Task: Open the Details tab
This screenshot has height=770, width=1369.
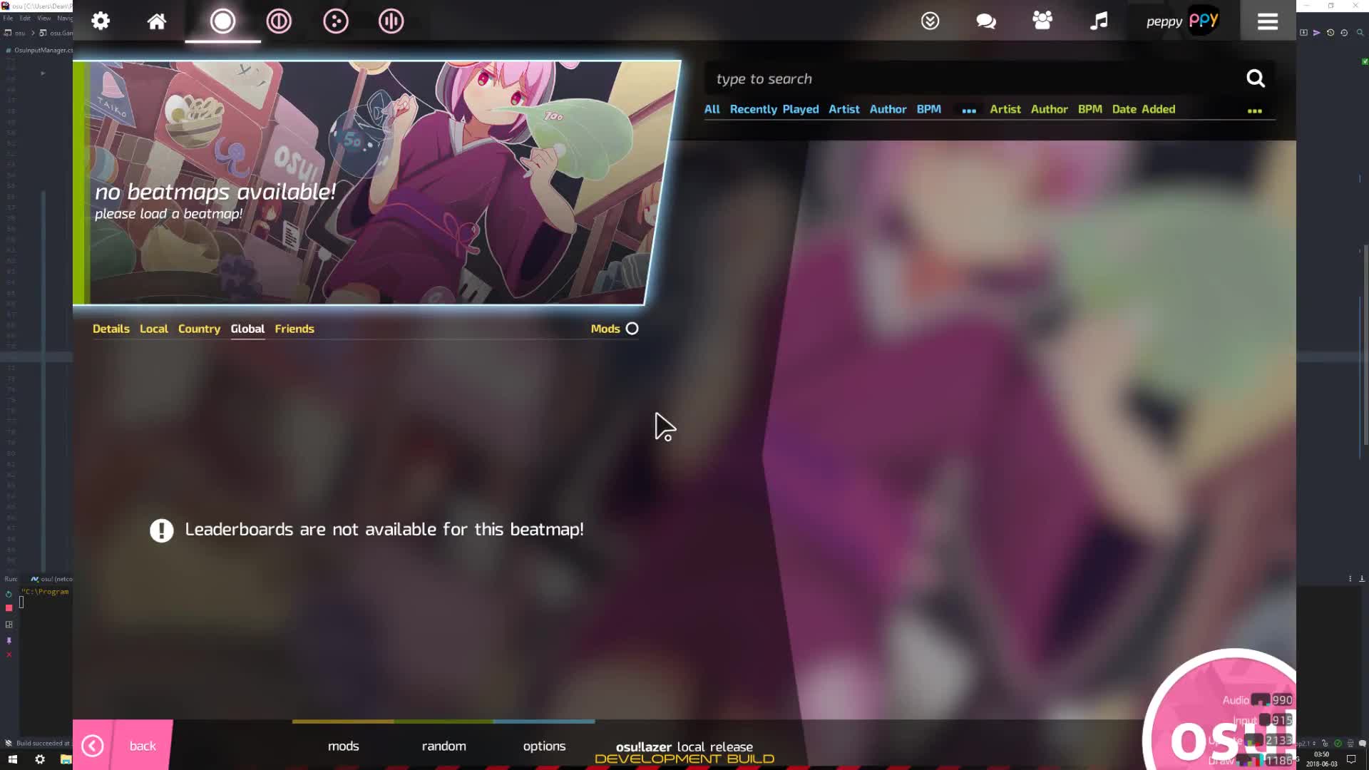Action: click(x=111, y=329)
